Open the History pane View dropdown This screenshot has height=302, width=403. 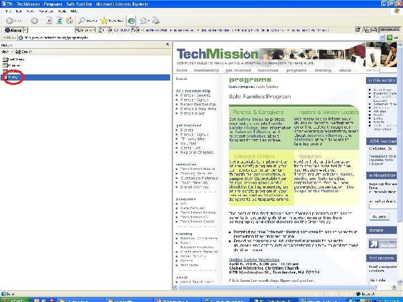click(7, 52)
